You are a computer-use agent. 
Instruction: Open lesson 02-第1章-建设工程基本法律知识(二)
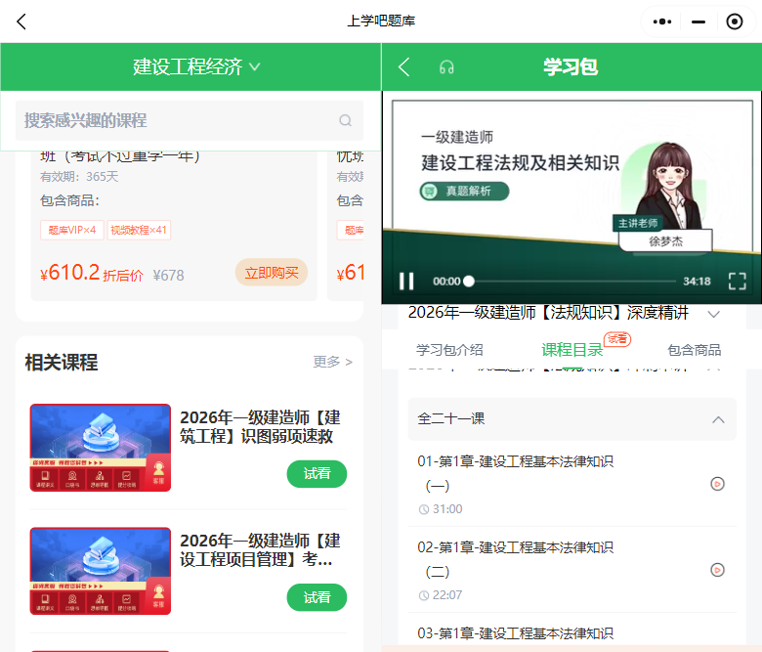pos(515,559)
